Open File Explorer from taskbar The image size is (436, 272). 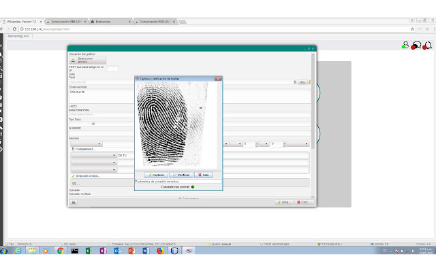coord(32,251)
